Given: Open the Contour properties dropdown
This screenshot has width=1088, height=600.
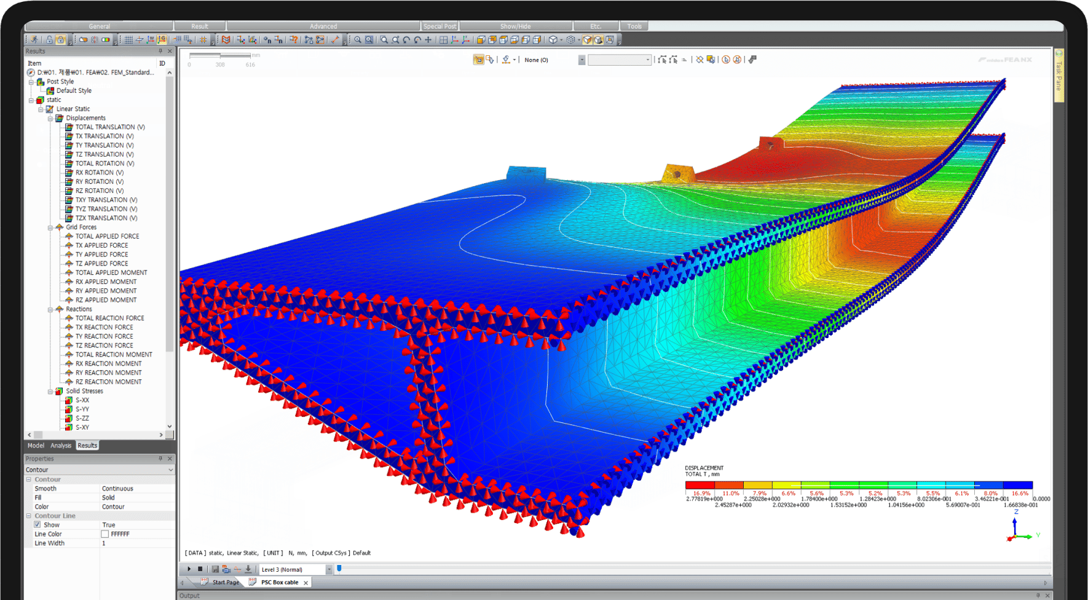Looking at the screenshot, I should [x=170, y=470].
